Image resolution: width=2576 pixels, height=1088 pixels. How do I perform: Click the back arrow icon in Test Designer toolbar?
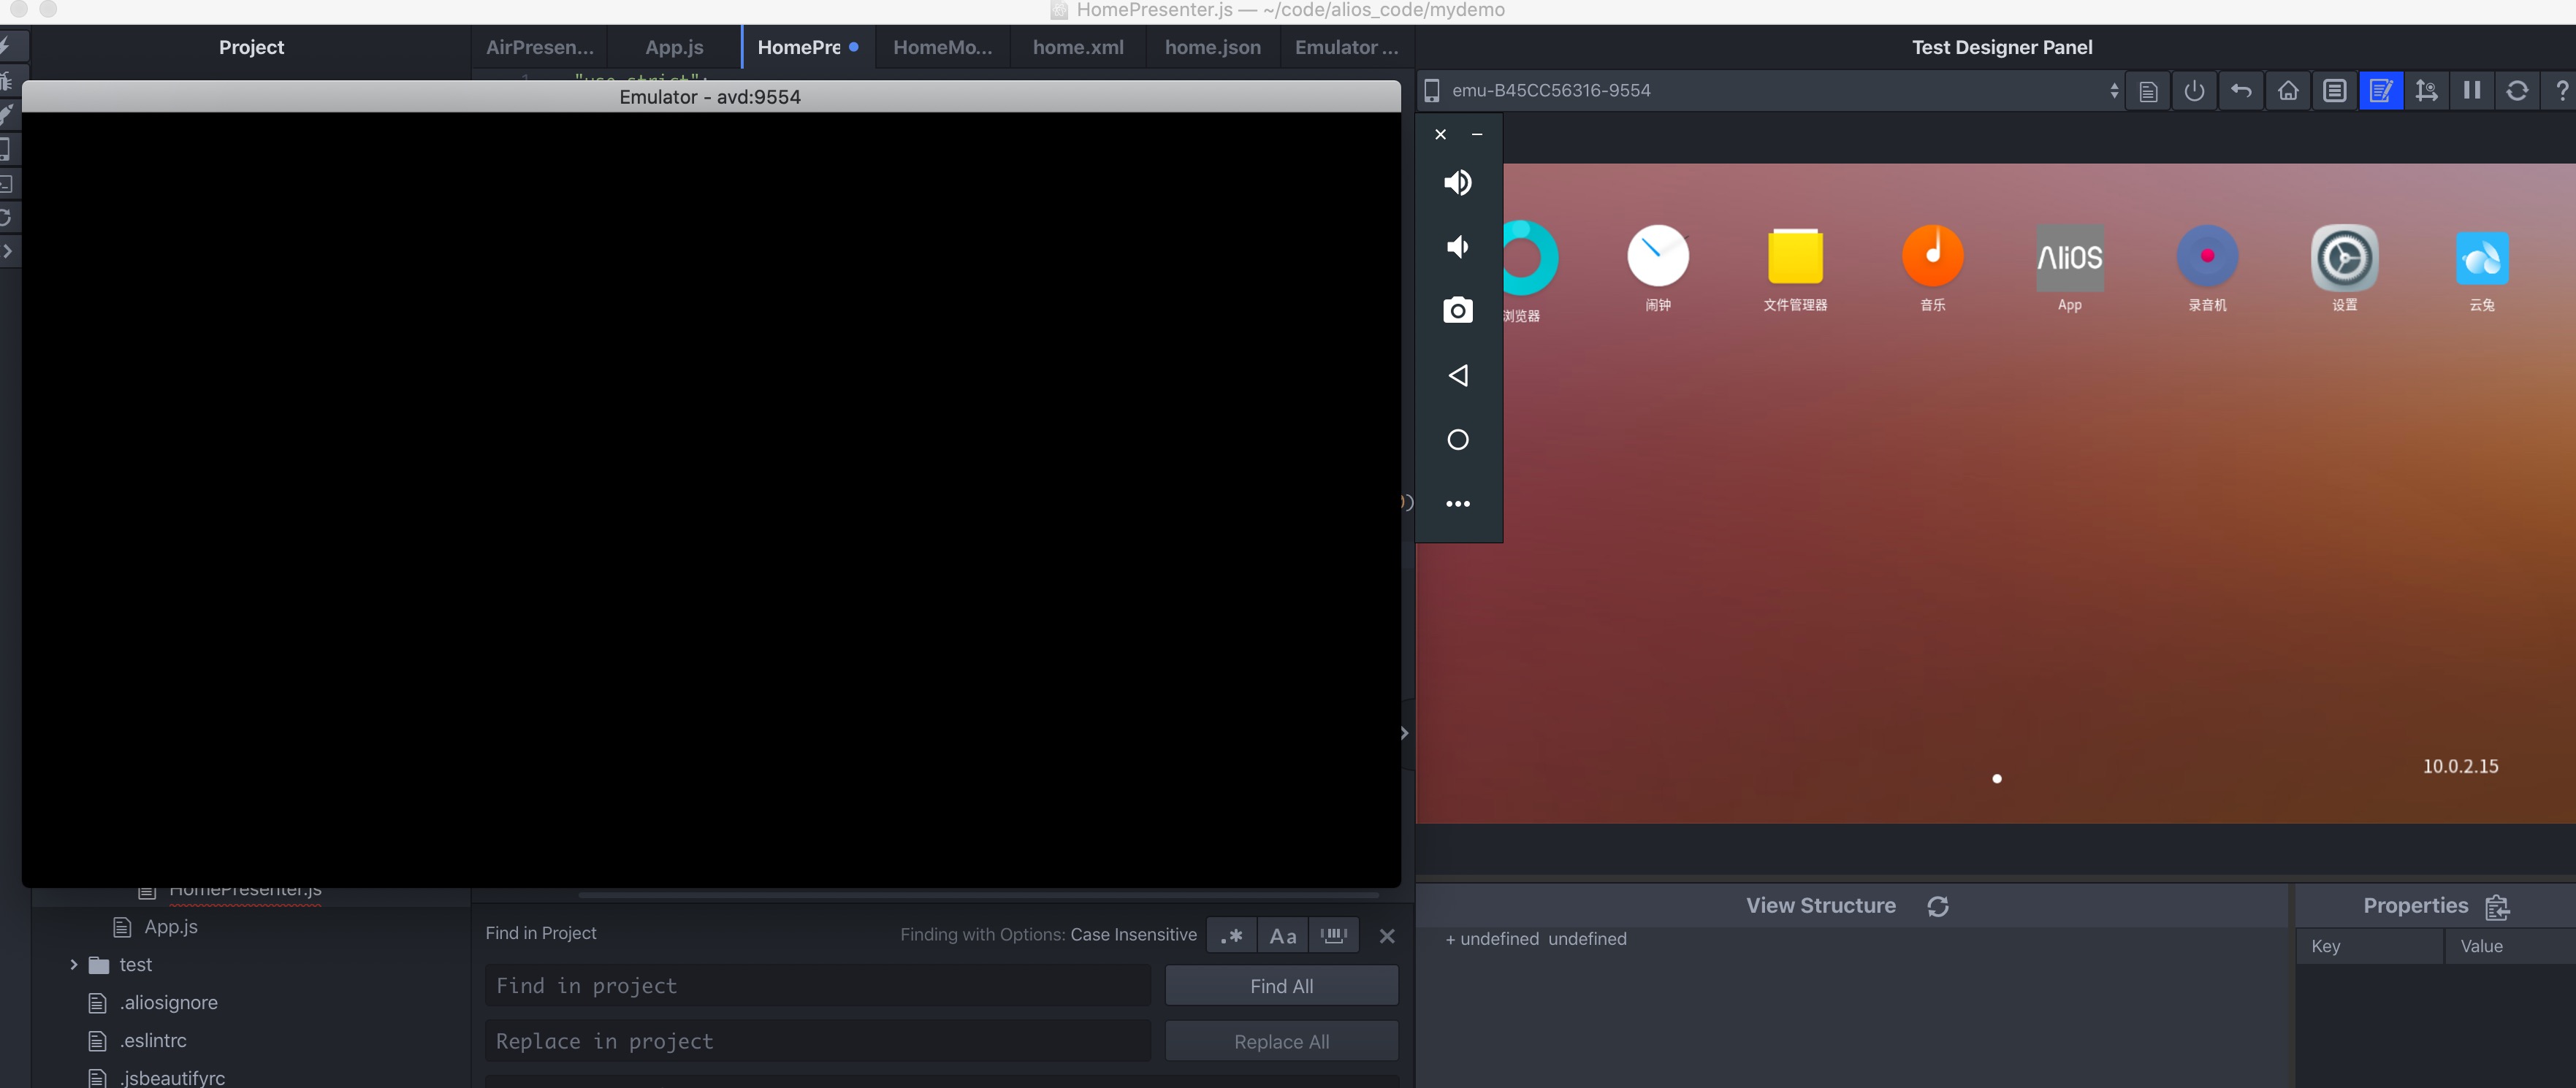coord(2241,91)
